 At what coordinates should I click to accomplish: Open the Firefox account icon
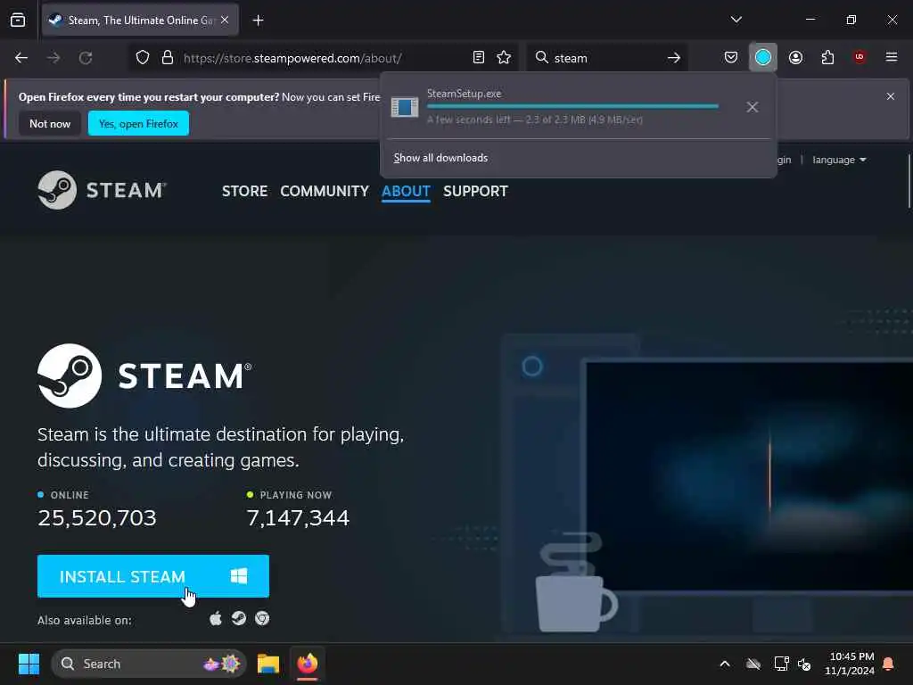click(x=795, y=57)
